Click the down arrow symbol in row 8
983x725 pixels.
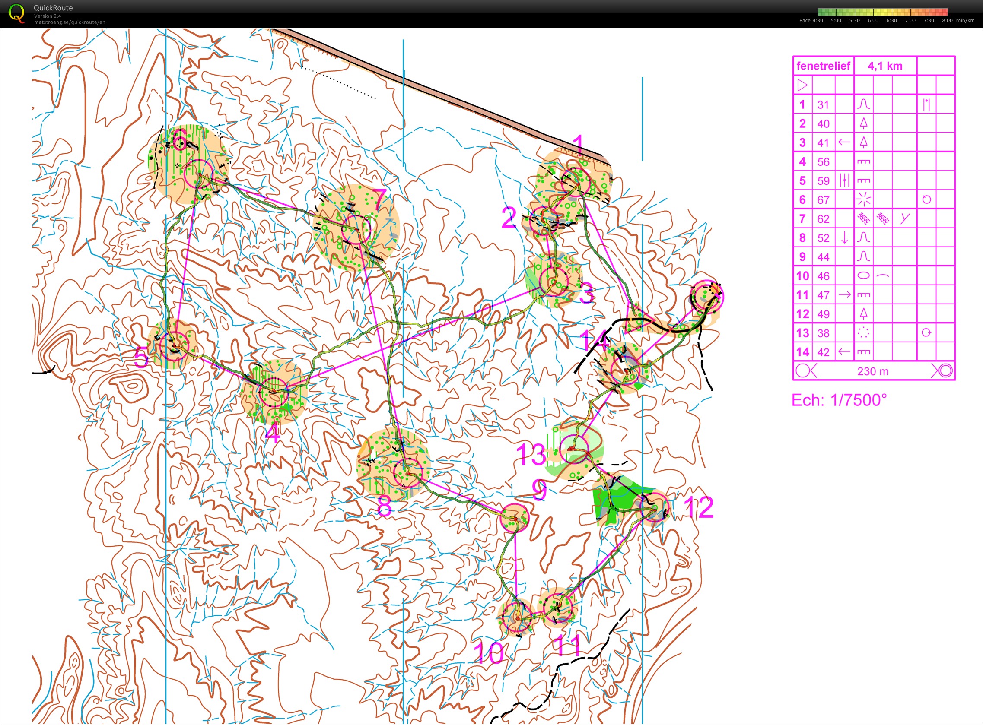coord(844,237)
